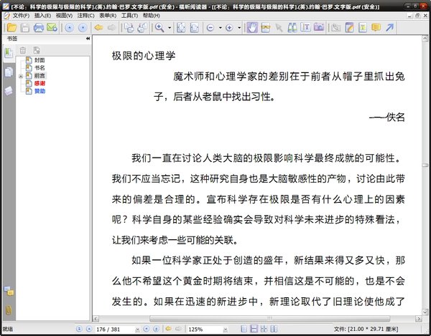The width and height of the screenshot is (431, 336).
Task: Select the 前言 bookmark
Action: point(40,76)
